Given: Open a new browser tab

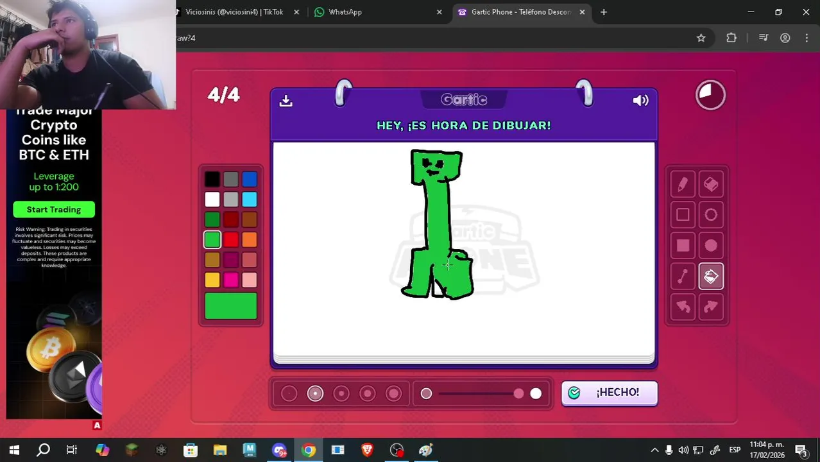Looking at the screenshot, I should [604, 12].
